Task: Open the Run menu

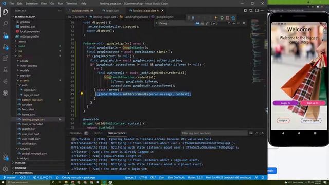Action: point(60,4)
